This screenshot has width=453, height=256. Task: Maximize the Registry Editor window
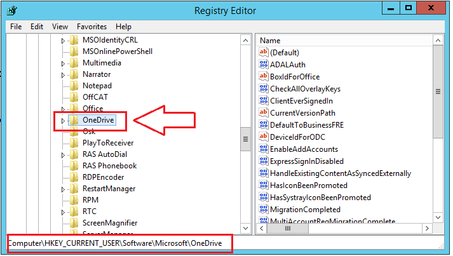click(409, 8)
